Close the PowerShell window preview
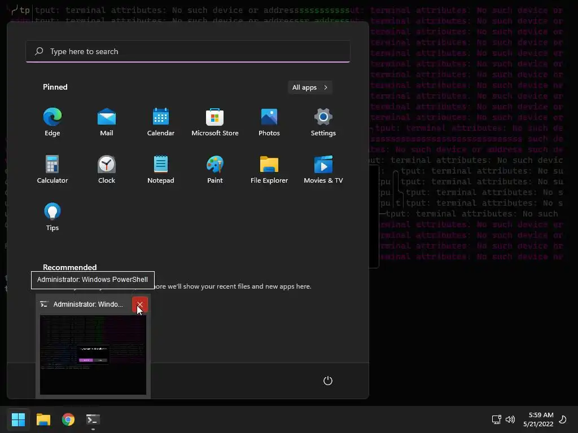This screenshot has width=578, height=433. pyautogui.click(x=140, y=304)
